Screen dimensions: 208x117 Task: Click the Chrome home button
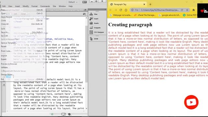126,10
